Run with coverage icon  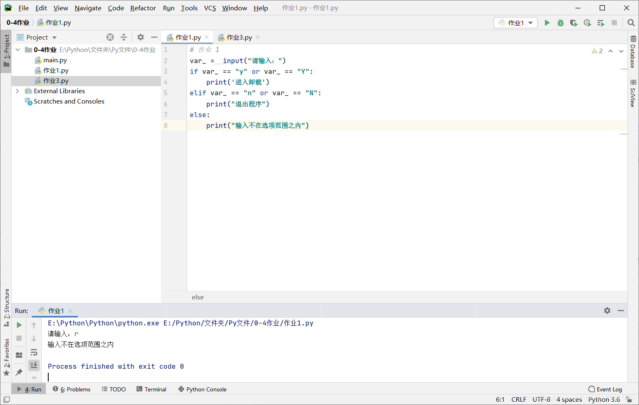point(573,23)
